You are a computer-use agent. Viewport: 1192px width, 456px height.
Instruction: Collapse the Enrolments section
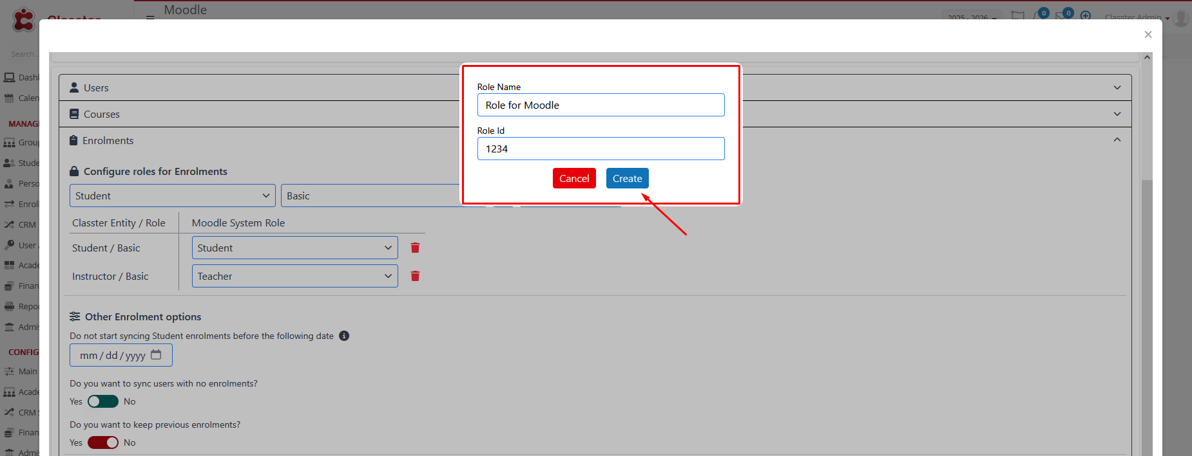[1117, 140]
